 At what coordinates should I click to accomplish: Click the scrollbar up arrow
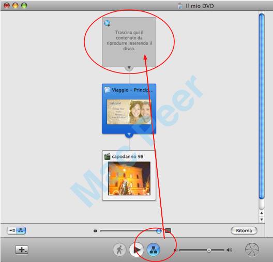[261, 213]
